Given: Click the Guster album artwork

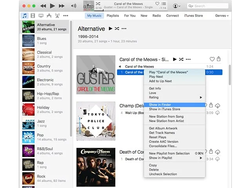Looking at the screenshot, I should click(96, 75).
